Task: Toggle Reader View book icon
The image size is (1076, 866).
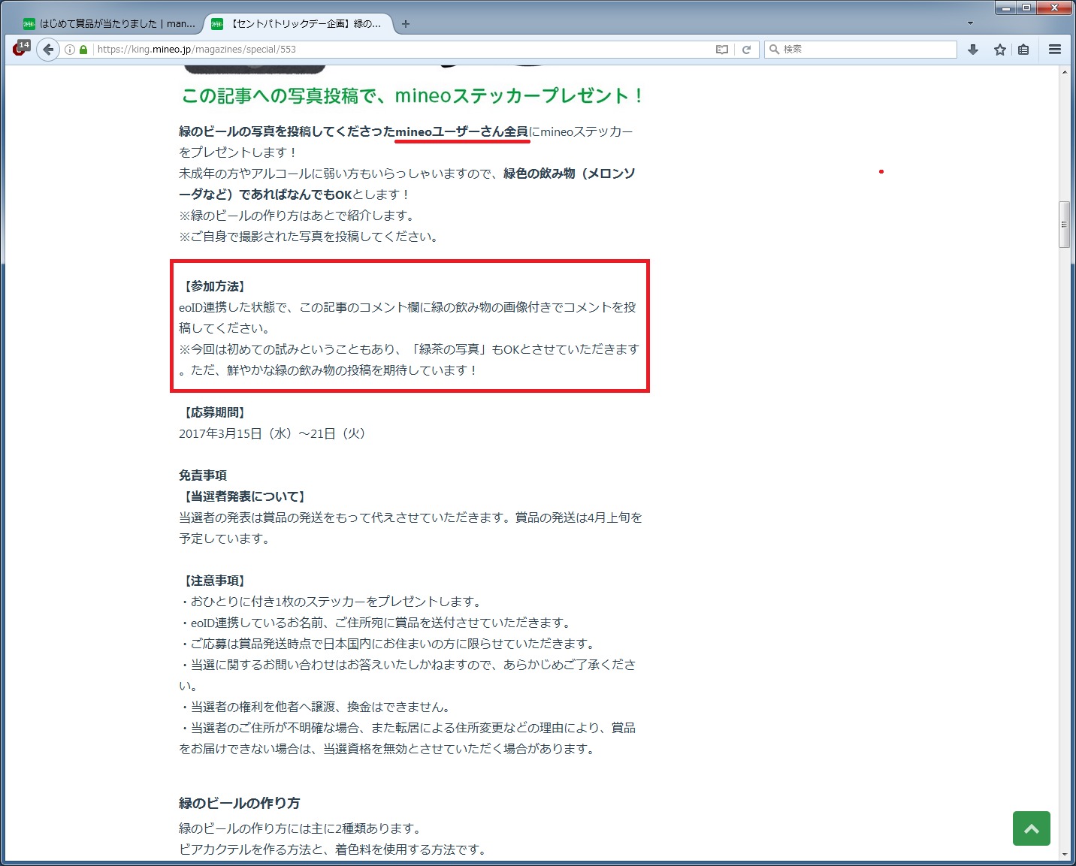Action: coord(722,50)
